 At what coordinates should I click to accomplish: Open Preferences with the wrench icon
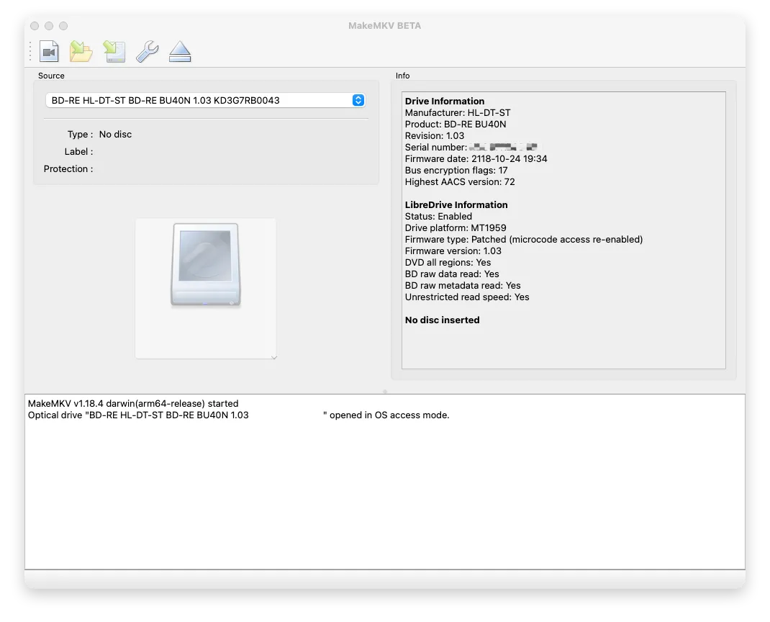[147, 52]
